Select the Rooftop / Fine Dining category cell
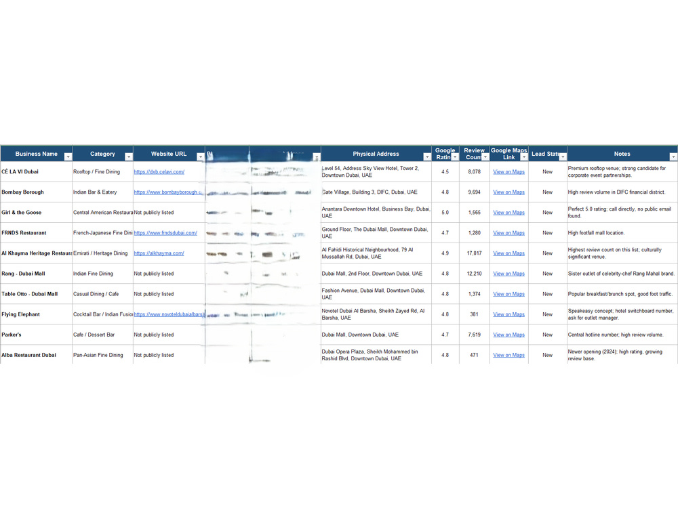The height and width of the screenshot is (508, 678). (102, 171)
